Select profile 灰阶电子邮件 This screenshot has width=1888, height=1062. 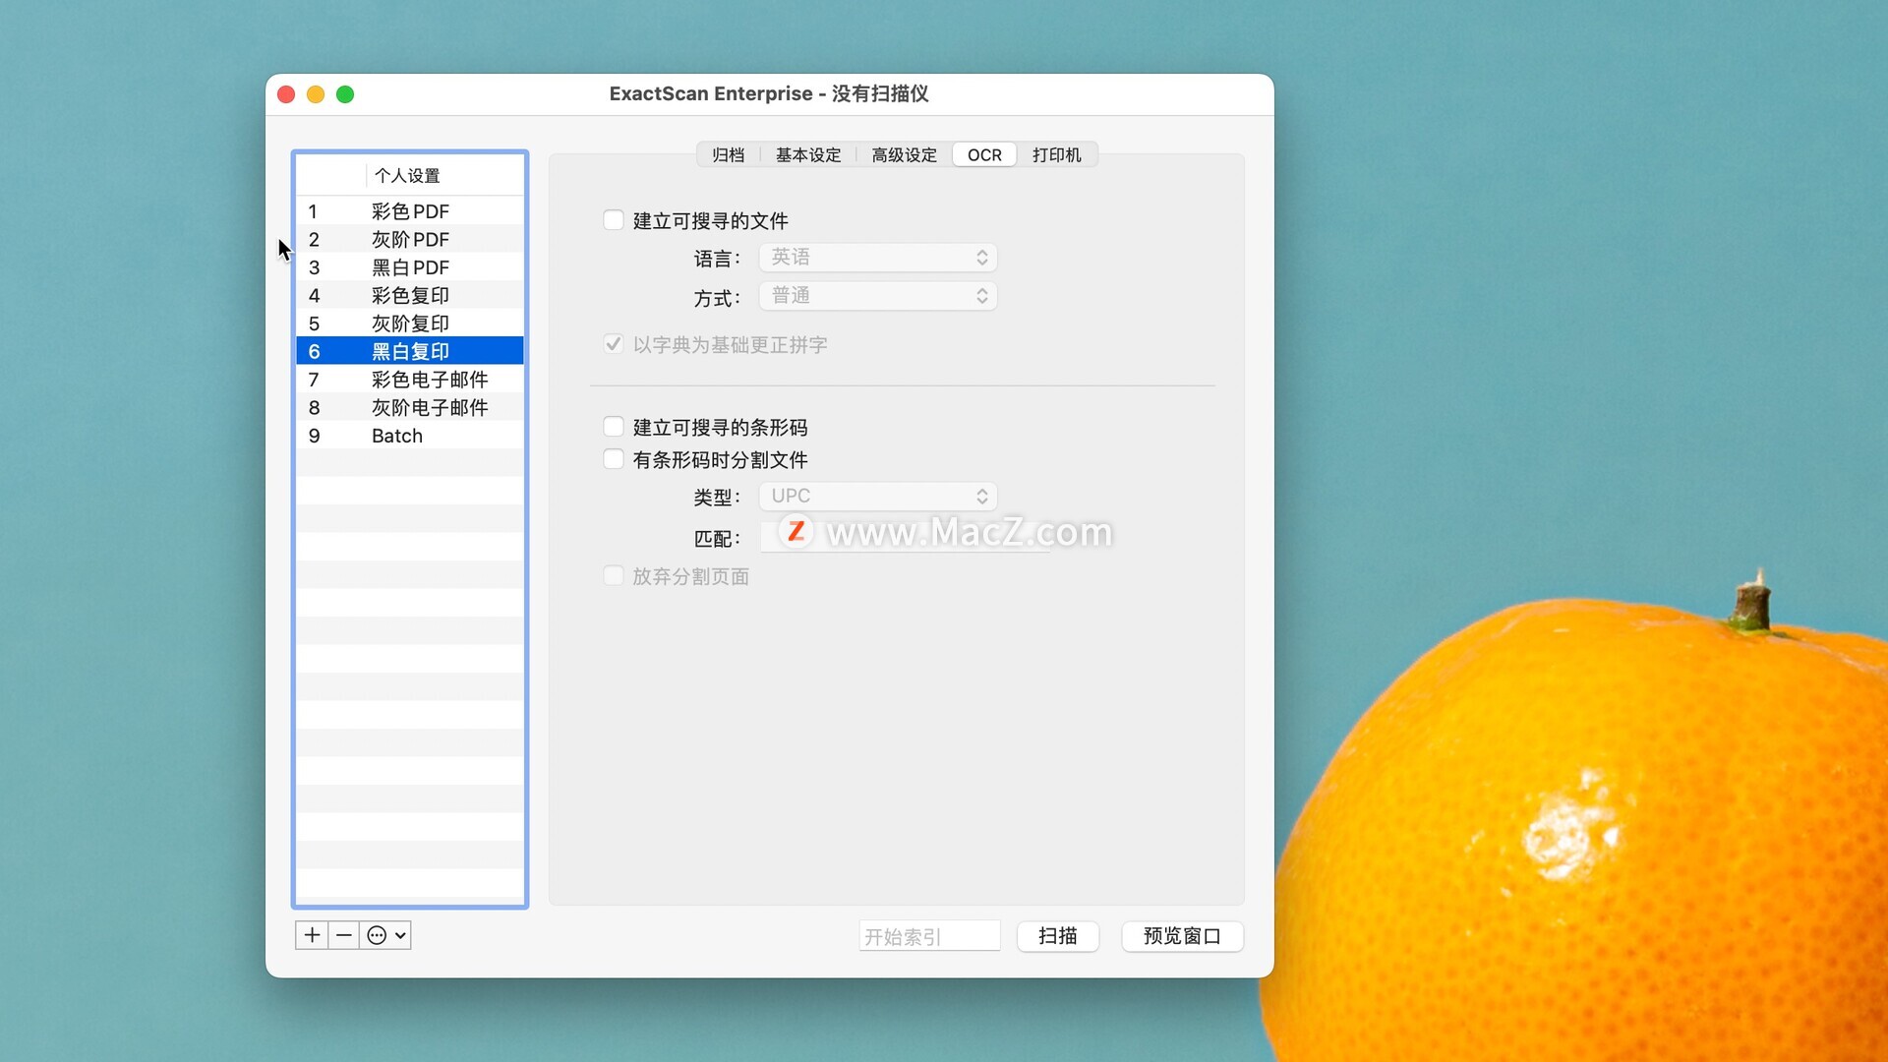click(x=410, y=407)
